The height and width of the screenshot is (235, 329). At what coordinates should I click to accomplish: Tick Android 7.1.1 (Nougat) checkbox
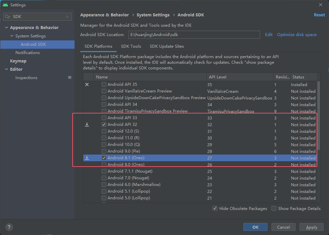coord(104,171)
